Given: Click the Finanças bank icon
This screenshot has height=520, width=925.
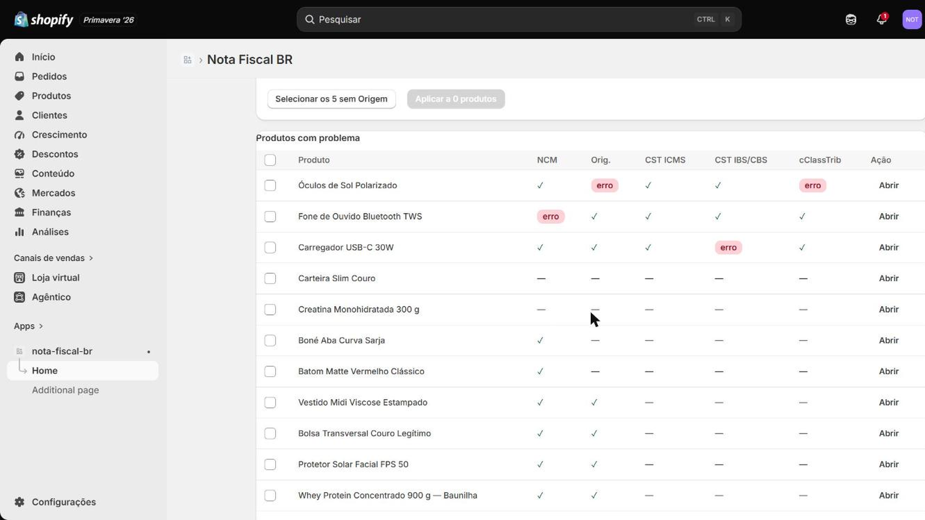Looking at the screenshot, I should pos(20,212).
